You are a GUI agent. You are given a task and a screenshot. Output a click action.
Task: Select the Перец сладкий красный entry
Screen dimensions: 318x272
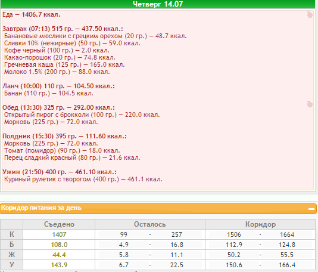72,158
